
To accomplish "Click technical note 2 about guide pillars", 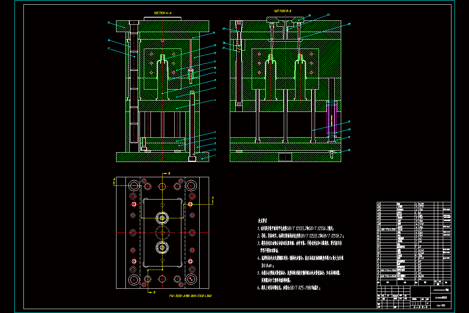I will coord(300,236).
